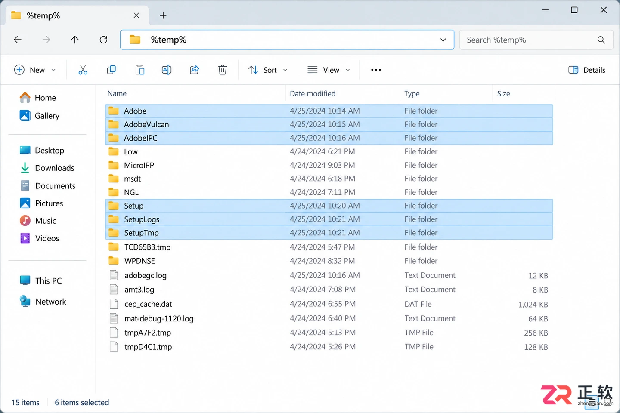The height and width of the screenshot is (413, 620).
Task: Sort by the Size column header
Action: point(503,93)
